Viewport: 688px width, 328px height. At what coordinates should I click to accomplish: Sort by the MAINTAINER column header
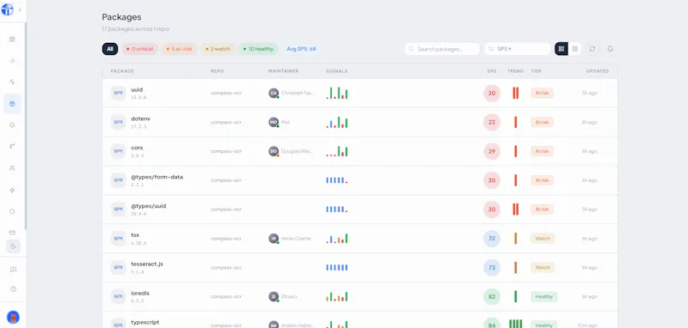[x=284, y=71]
